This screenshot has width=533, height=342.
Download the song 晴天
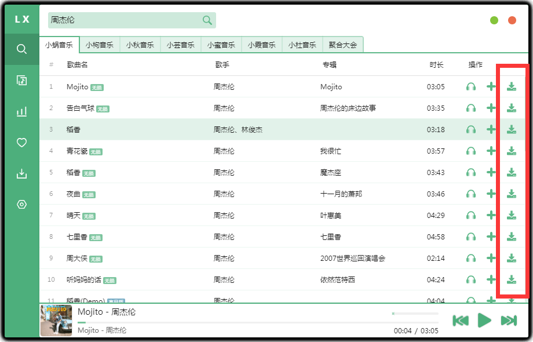511,216
